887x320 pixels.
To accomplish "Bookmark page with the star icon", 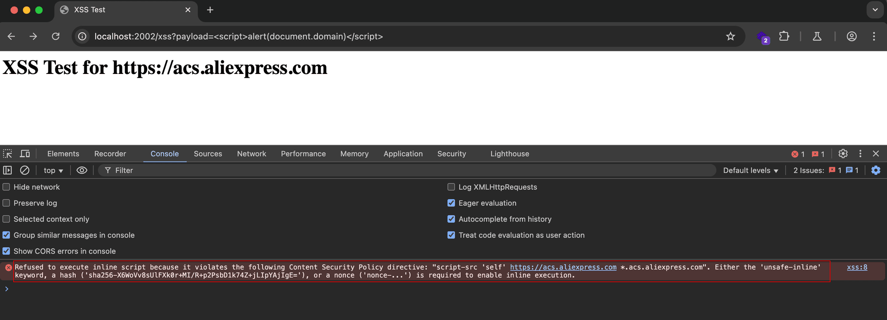I will (x=730, y=36).
